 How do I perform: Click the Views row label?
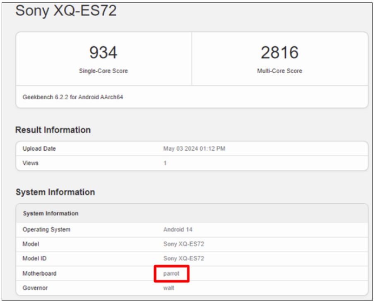[30, 163]
